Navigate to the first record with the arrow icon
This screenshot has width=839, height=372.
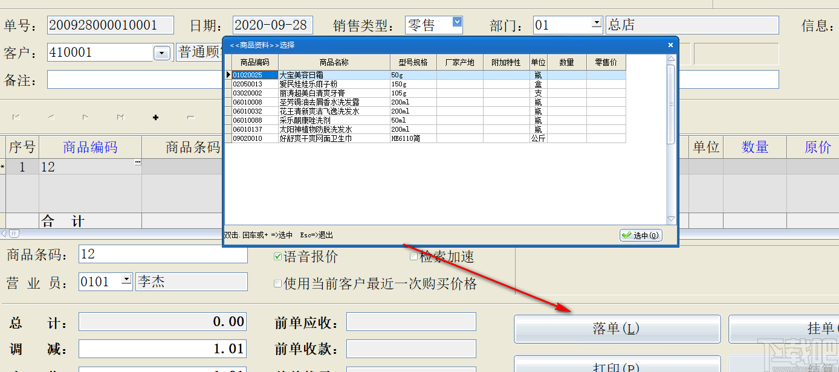(x=16, y=118)
